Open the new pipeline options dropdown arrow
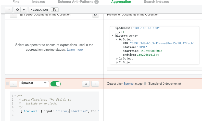This screenshot has width=202, height=121. click(x=24, y=10)
